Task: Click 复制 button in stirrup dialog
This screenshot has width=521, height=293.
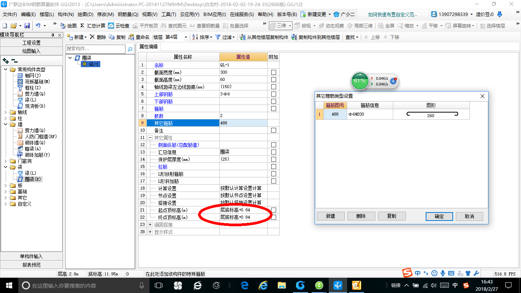Action: (392, 216)
